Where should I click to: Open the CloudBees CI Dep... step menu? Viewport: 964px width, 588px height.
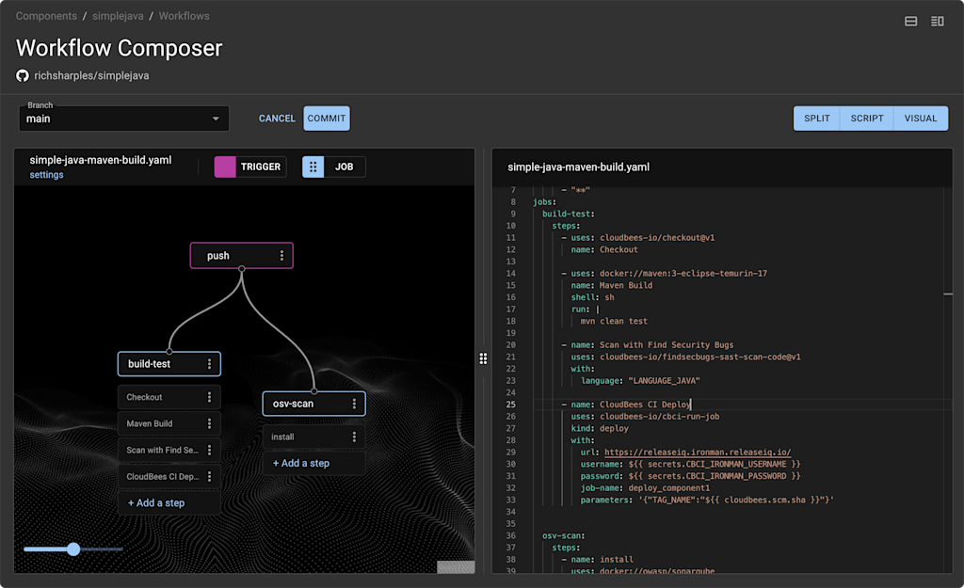(x=210, y=476)
